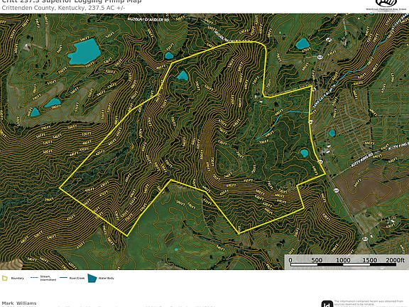The width and height of the screenshot is (409, 307).
Task: Click the yellow Boundary legend symbol
Action: 4,278
